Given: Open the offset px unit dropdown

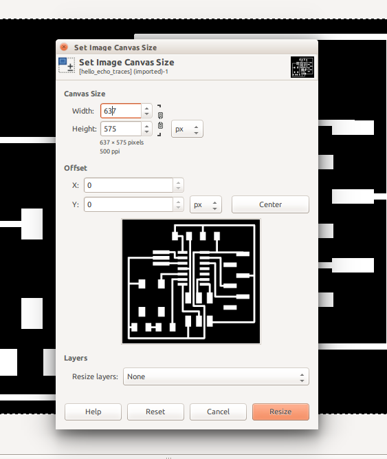Looking at the screenshot, I should point(206,204).
